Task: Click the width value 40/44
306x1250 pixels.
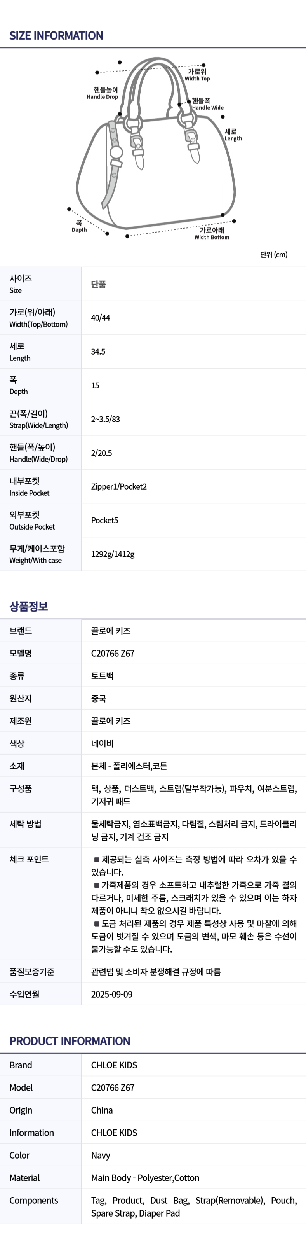Action: [101, 318]
